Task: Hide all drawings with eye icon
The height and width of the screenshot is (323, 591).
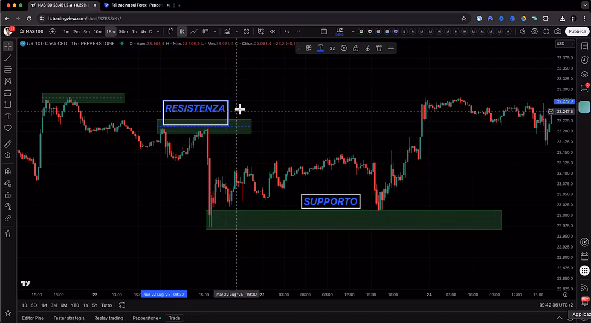Action: 8,206
